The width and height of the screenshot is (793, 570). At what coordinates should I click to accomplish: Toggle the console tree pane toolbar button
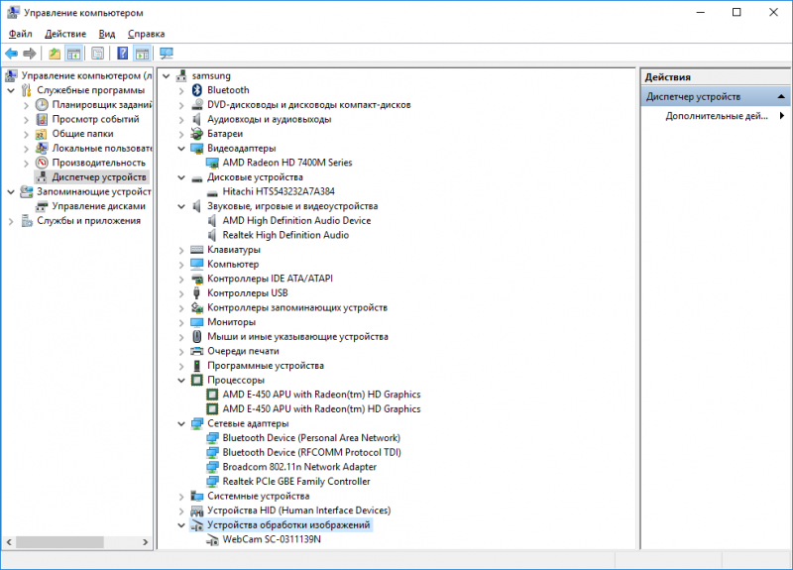[x=73, y=54]
